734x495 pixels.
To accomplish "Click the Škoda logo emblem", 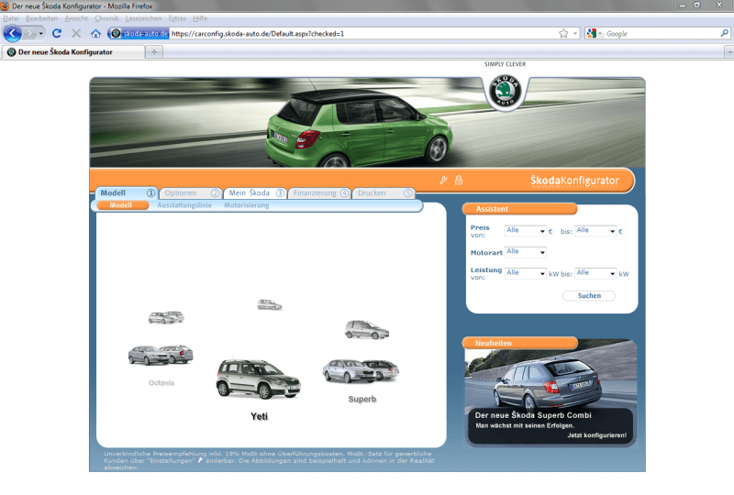I will [x=505, y=91].
